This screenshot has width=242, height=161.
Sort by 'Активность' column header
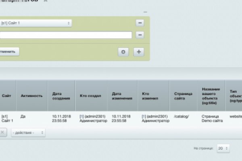tap(31, 96)
